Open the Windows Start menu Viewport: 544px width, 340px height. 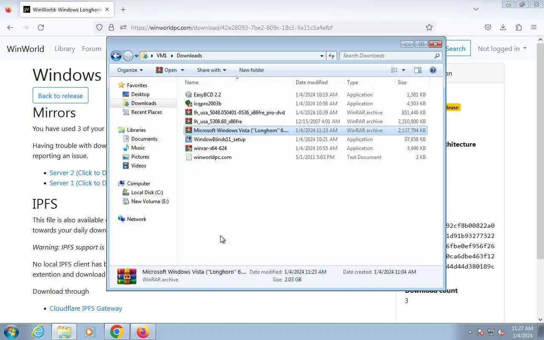point(11,332)
